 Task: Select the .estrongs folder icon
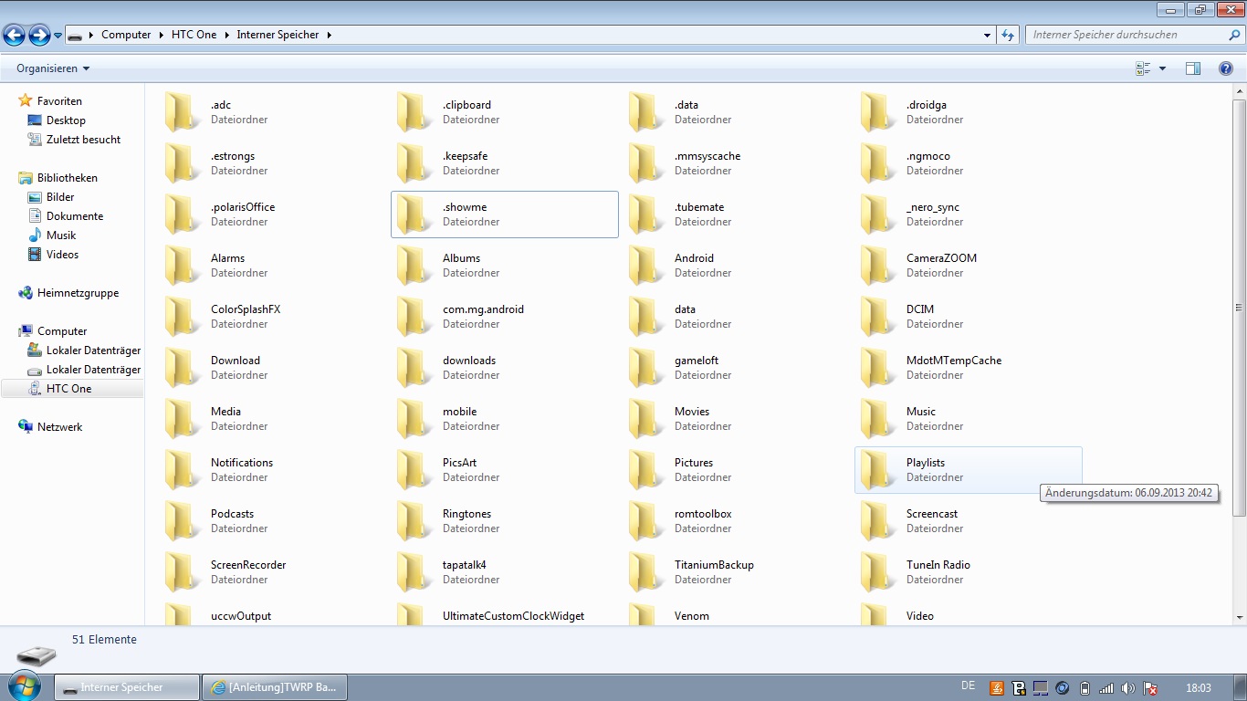pos(180,163)
